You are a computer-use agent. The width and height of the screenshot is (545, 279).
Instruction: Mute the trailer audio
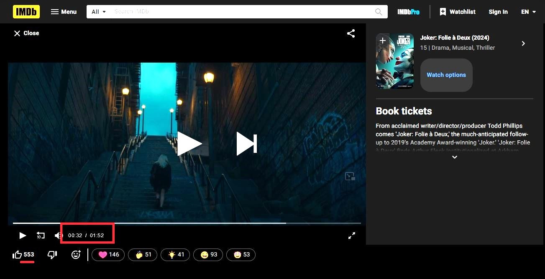58,236
